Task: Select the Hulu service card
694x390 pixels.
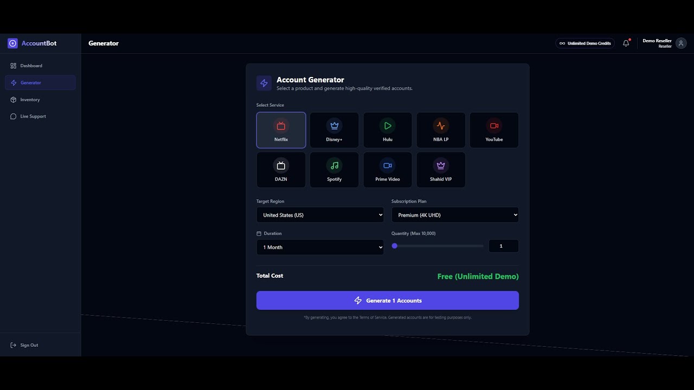Action: point(388,130)
